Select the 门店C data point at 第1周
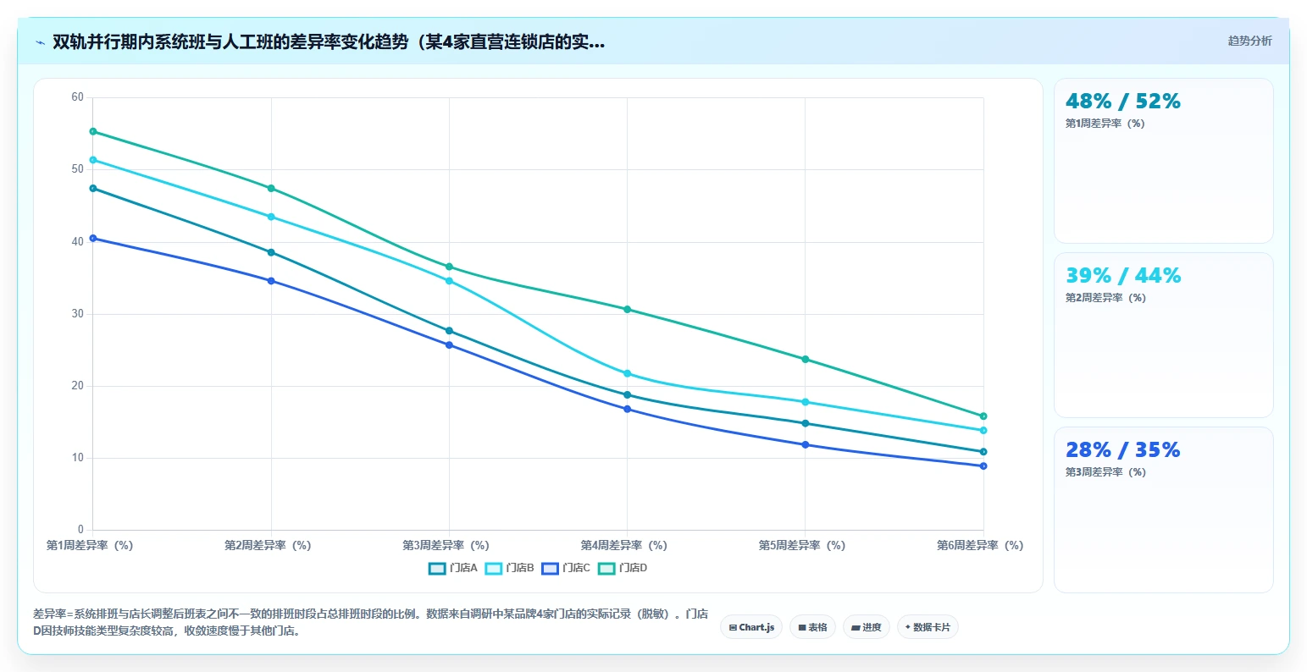The height and width of the screenshot is (672, 1307). pyautogui.click(x=93, y=238)
